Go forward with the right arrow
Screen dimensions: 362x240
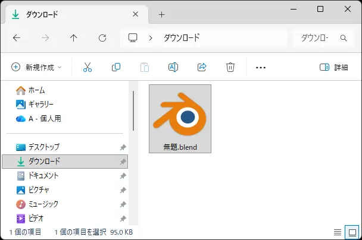45,38
